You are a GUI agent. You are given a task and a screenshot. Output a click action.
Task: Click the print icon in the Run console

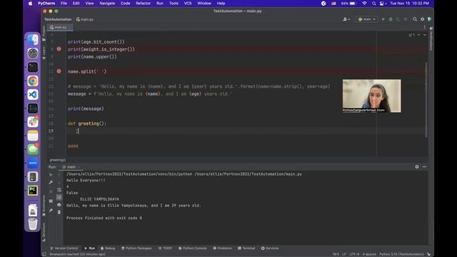(x=59, y=205)
